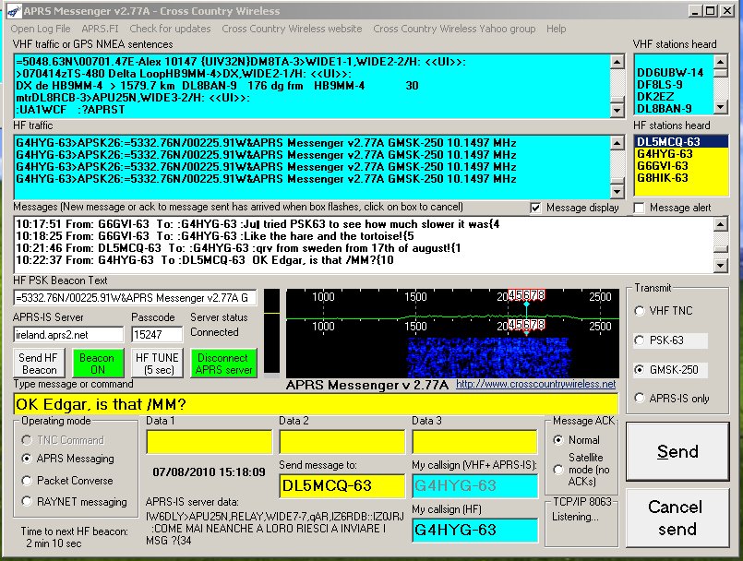Screen dimensions: 743x561
Task: Click the Data 3 yellow field
Action: pos(474,442)
